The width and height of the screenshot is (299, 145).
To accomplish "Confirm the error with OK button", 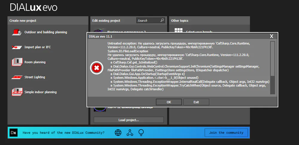I will pyautogui.click(x=169, y=102).
